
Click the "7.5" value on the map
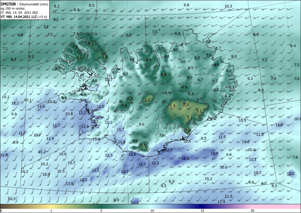coord(50,35)
